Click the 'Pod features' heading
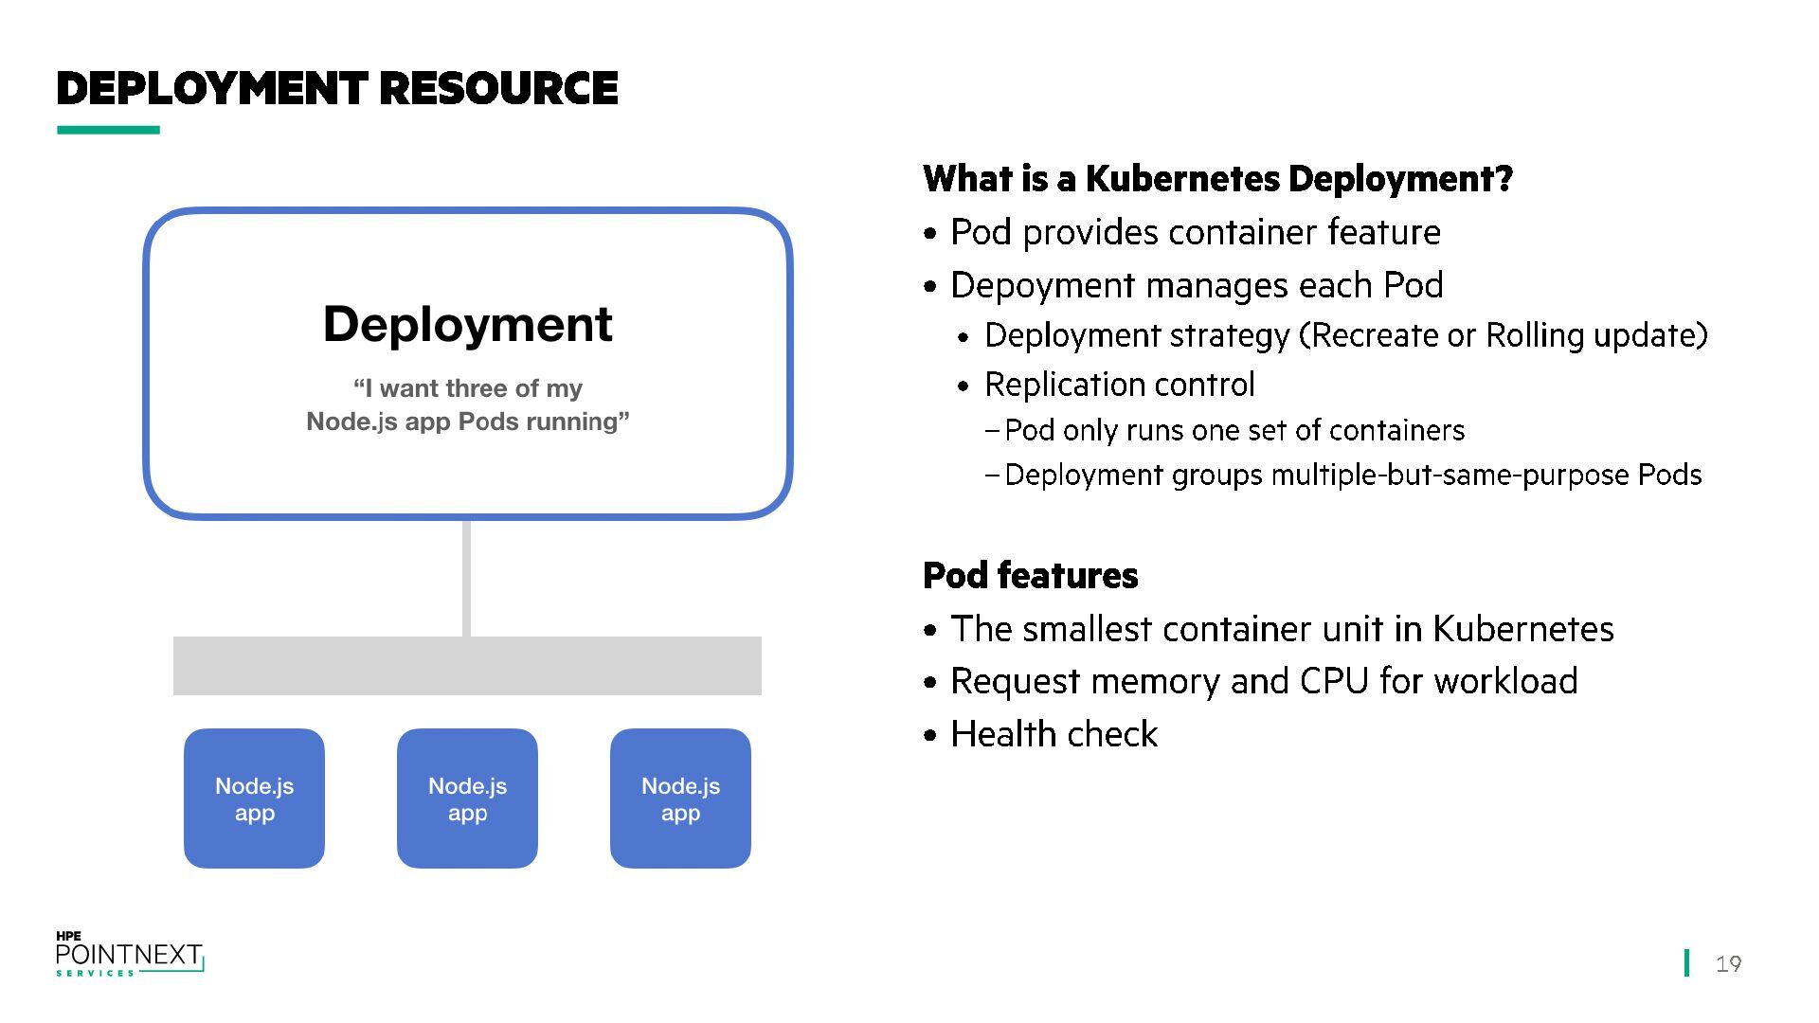 1030,575
